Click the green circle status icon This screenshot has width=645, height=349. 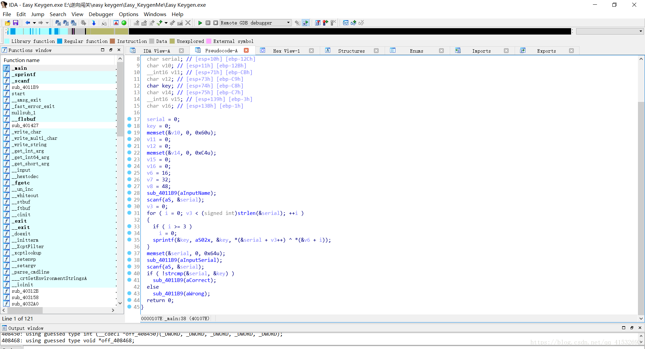pos(124,23)
